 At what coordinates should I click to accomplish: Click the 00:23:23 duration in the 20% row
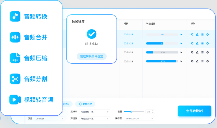128,52
